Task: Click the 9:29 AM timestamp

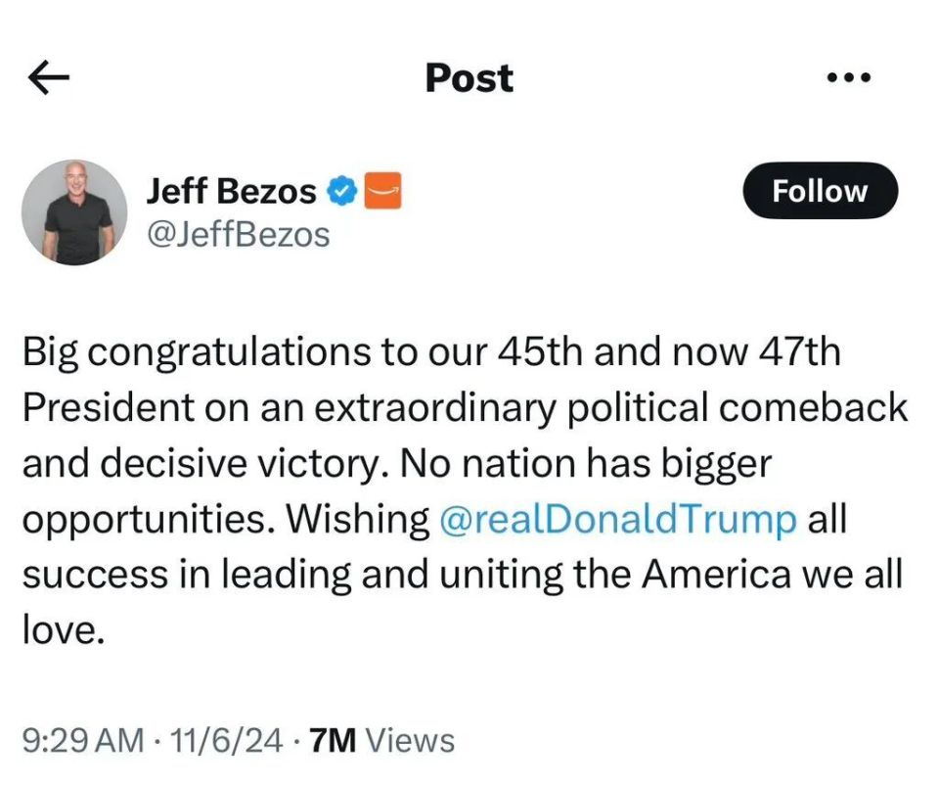Action: coord(81,740)
